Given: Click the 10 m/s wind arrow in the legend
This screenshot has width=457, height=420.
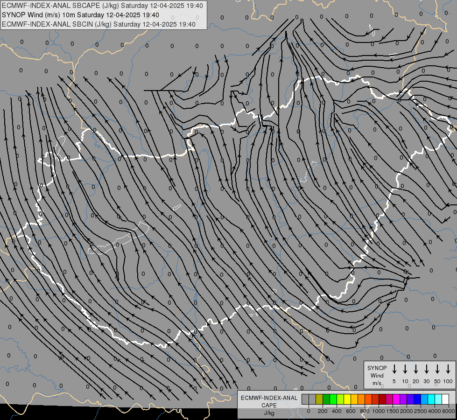Looking at the screenshot, I should coord(405,369).
